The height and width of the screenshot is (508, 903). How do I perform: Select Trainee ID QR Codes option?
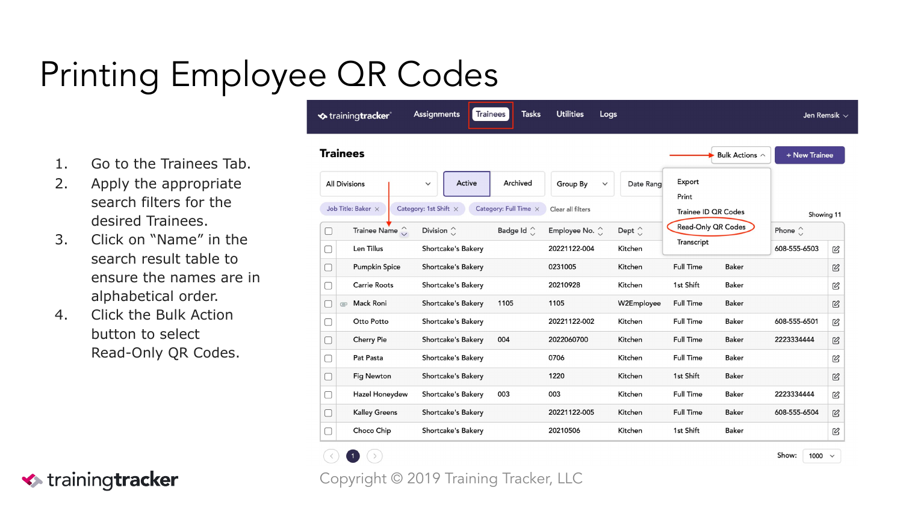710,212
